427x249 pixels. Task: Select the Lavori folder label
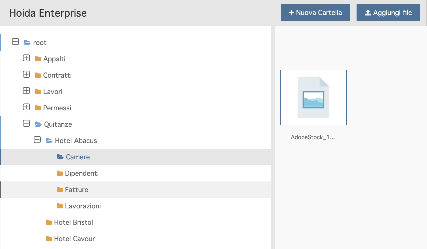[53, 92]
